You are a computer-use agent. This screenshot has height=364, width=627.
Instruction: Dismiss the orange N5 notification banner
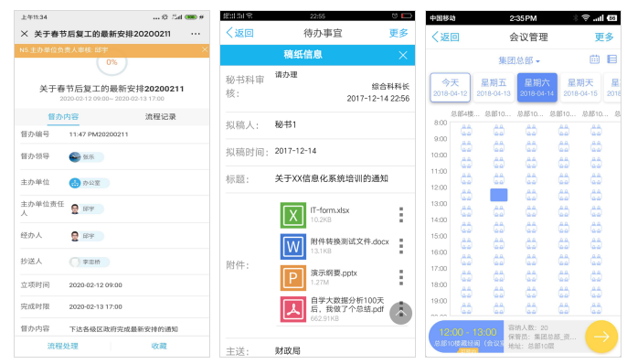tap(205, 49)
